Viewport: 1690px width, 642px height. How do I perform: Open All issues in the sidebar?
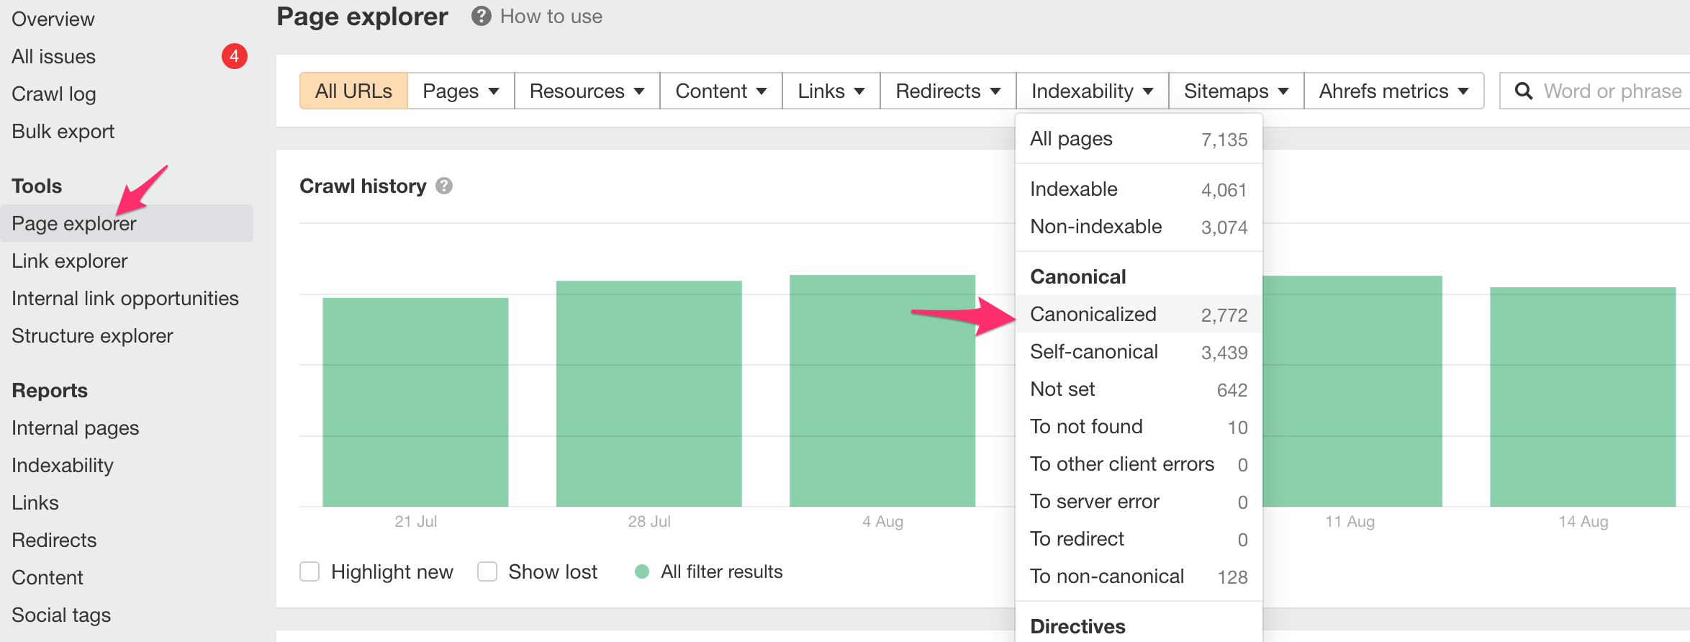point(53,56)
